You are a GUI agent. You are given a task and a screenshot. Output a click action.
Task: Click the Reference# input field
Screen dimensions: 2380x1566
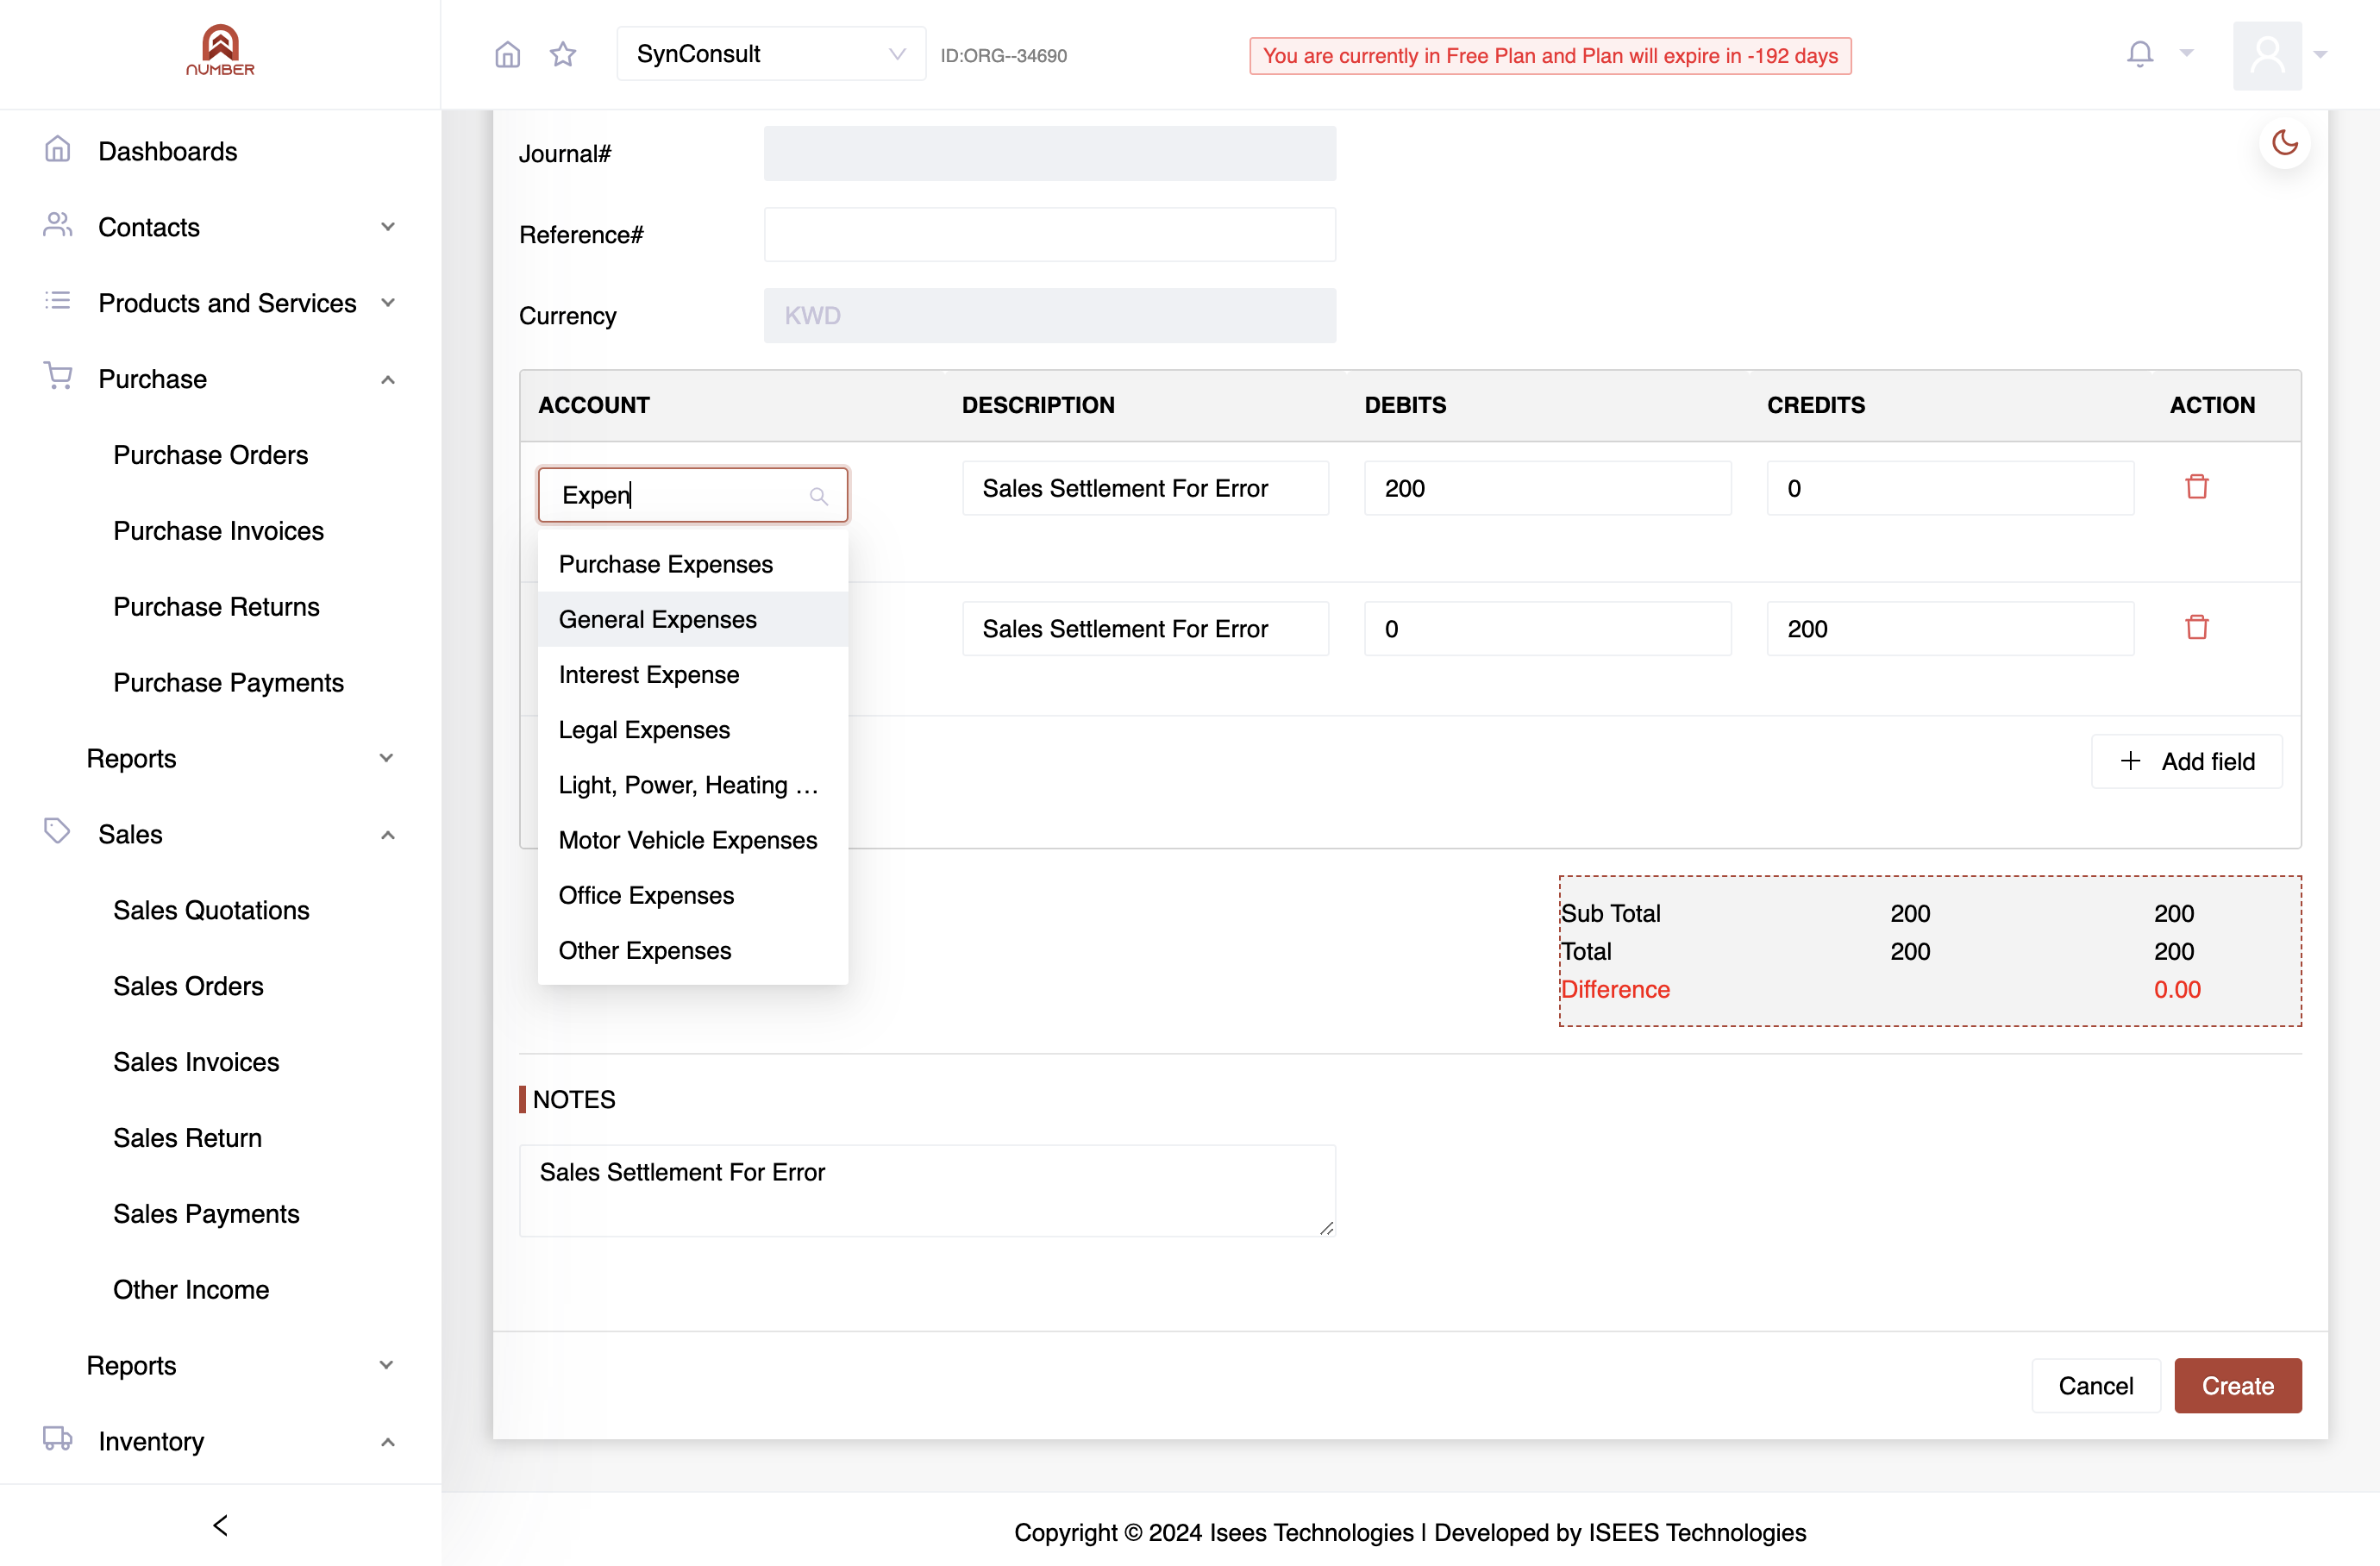tap(1049, 235)
